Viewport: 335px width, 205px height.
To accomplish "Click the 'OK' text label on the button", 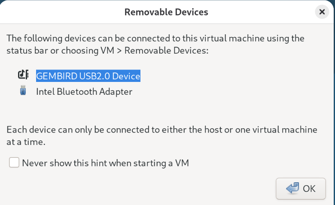I will tap(309, 189).
